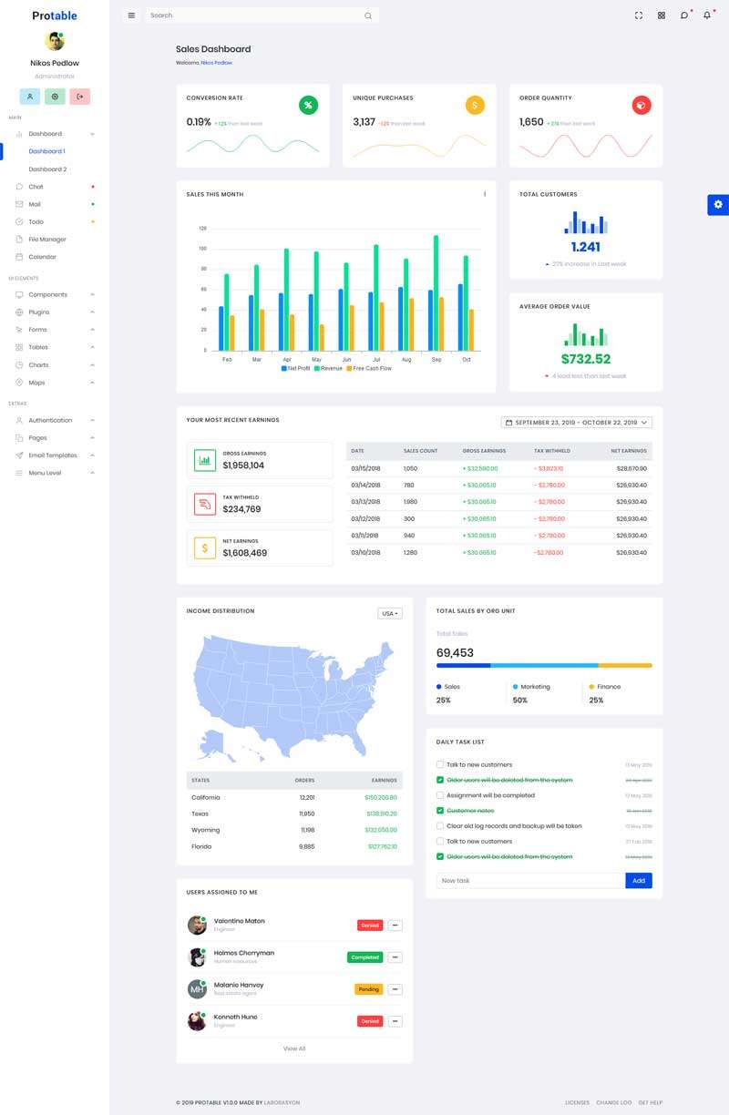Open the USA country dropdown
Screen dimensions: 729x1115
390,614
